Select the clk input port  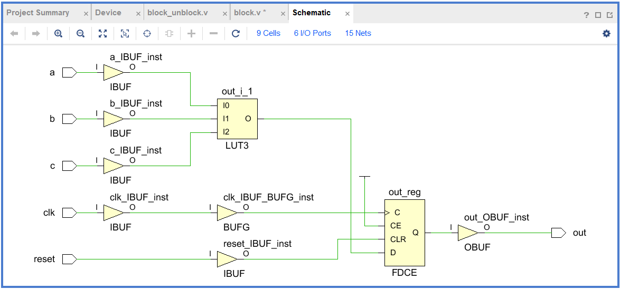coord(70,213)
